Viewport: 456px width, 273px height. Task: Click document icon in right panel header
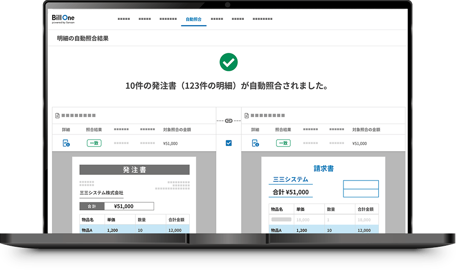pyautogui.click(x=247, y=115)
